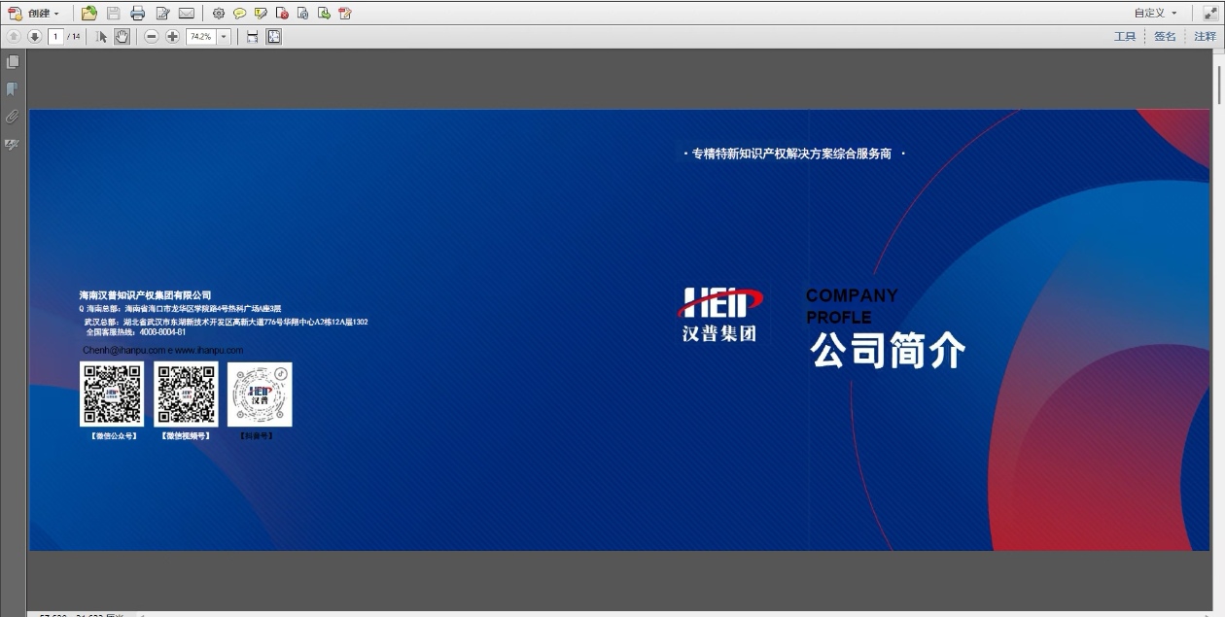Screen dimensions: 1225x617
Task: Open the zoom percentage dropdown arrow
Action: (x=225, y=36)
